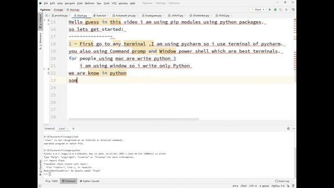Open the TODO tool window button
Viewport: 334px width, 188px height.
[x=52, y=181]
